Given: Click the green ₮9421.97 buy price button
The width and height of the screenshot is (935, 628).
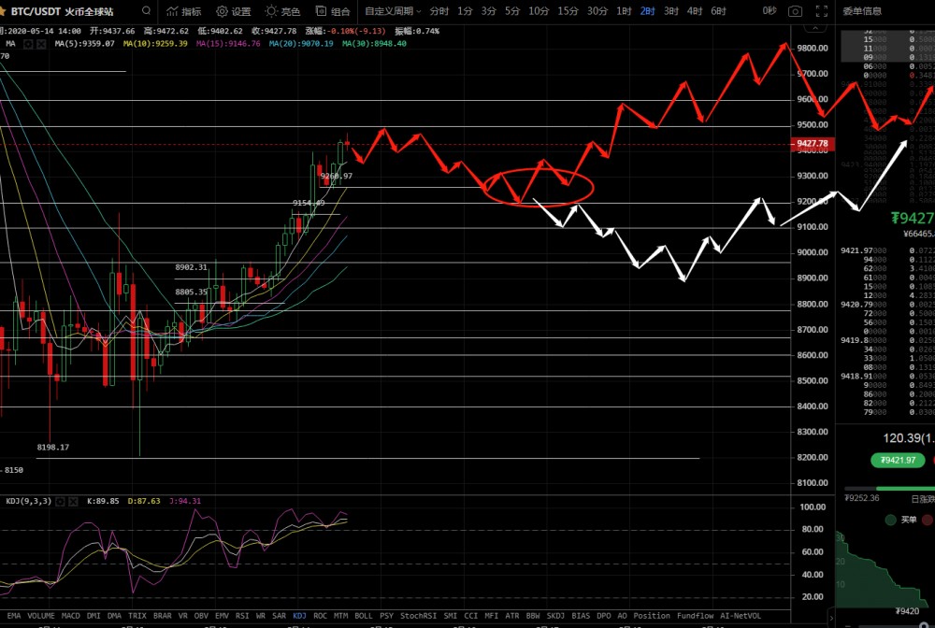Looking at the screenshot, I should [897, 460].
